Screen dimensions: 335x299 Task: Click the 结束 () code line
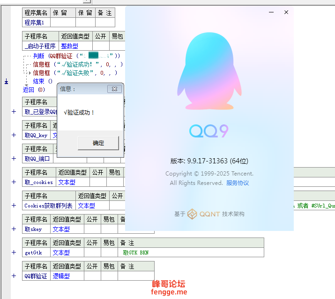[x=43, y=81]
